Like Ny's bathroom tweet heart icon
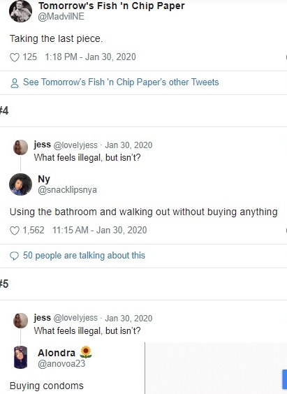 15,231
